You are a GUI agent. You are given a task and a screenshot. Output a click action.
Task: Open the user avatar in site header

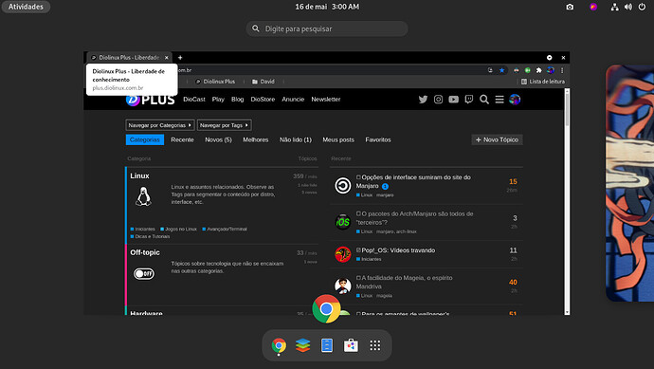[x=515, y=100]
